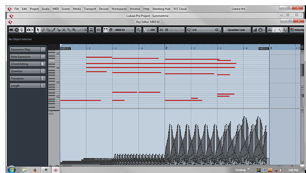Open the Velocity event colors dropdown

click(299, 30)
